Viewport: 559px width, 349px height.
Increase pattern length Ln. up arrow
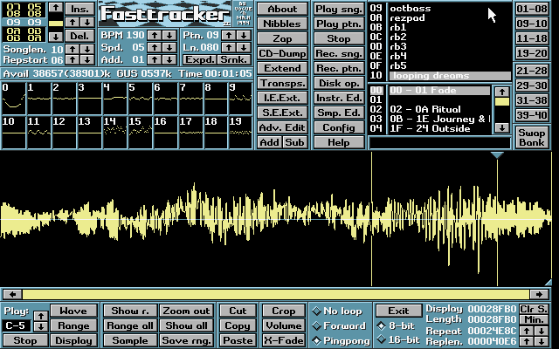229,47
